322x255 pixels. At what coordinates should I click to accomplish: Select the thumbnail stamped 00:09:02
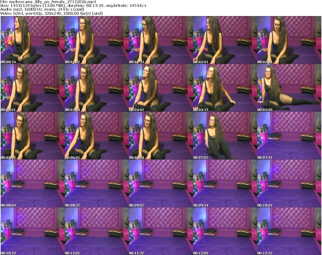click(x=161, y=184)
